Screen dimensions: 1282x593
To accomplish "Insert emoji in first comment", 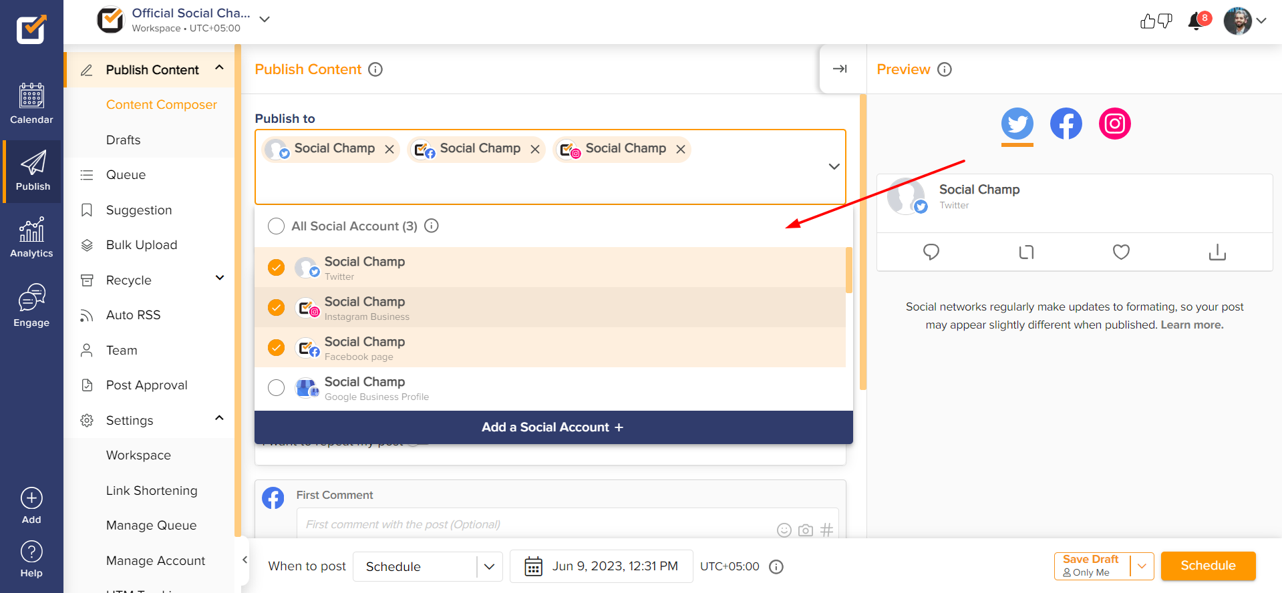I will (784, 530).
